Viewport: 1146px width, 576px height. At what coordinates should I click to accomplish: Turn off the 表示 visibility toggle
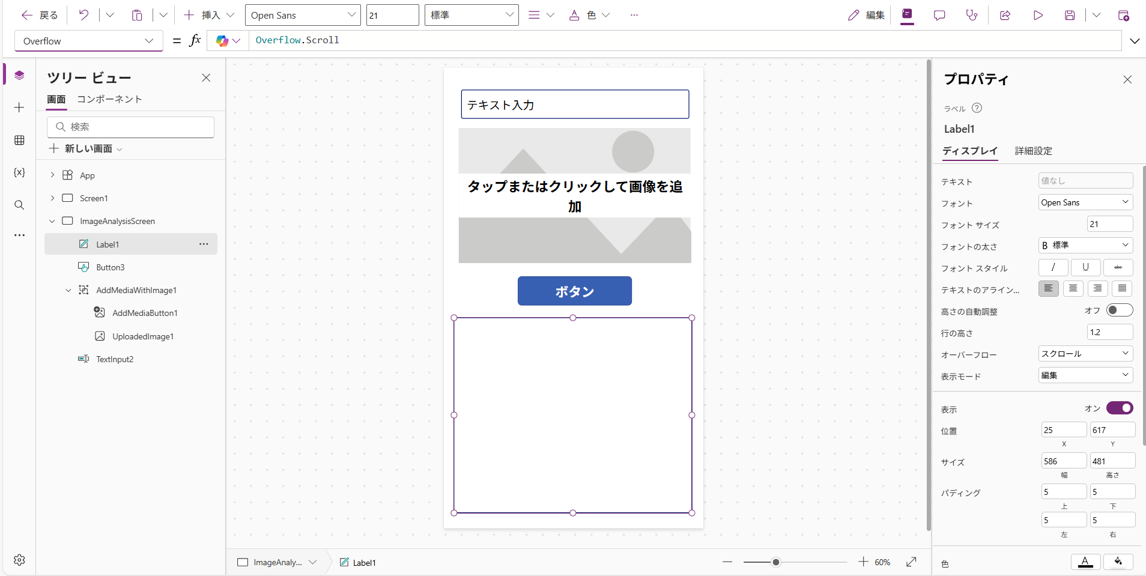click(1119, 408)
